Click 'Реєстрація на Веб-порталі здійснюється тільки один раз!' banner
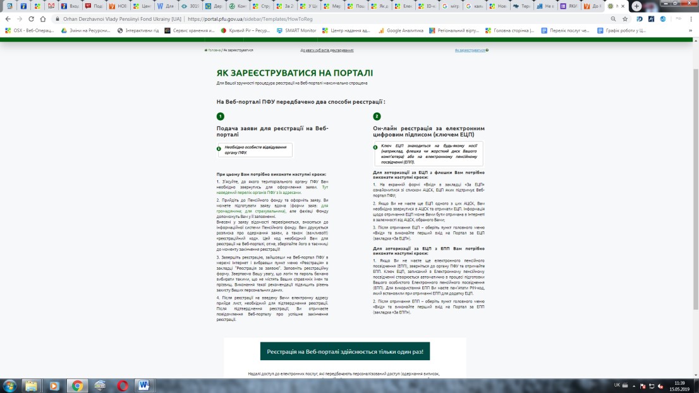This screenshot has height=393, width=699. [345, 351]
